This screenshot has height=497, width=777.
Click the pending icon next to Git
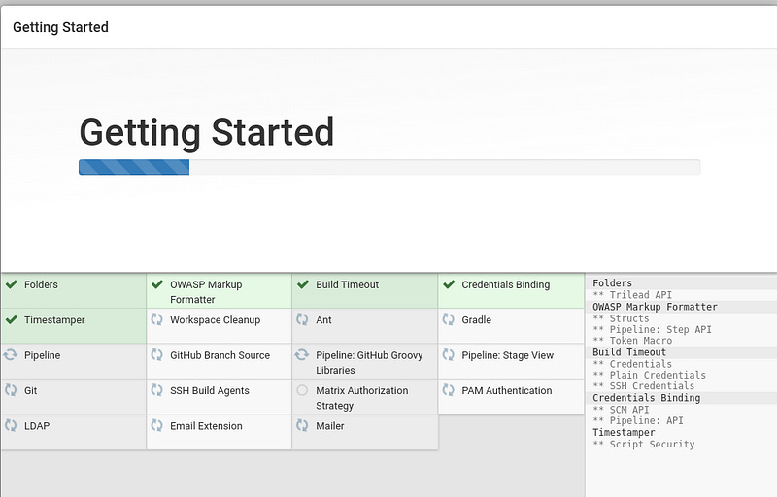(x=11, y=390)
